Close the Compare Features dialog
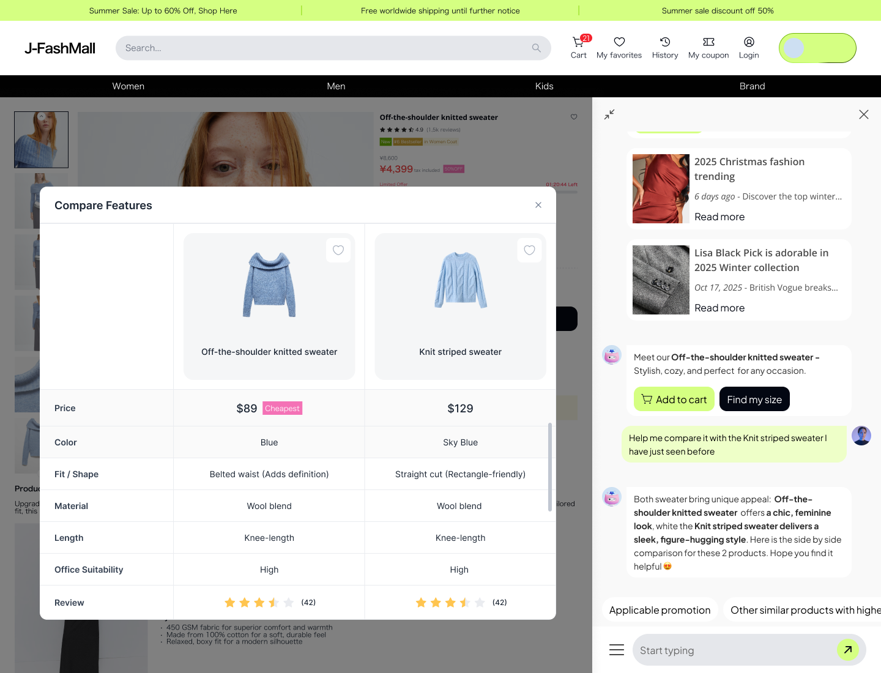This screenshot has height=673, width=881. pos(538,205)
